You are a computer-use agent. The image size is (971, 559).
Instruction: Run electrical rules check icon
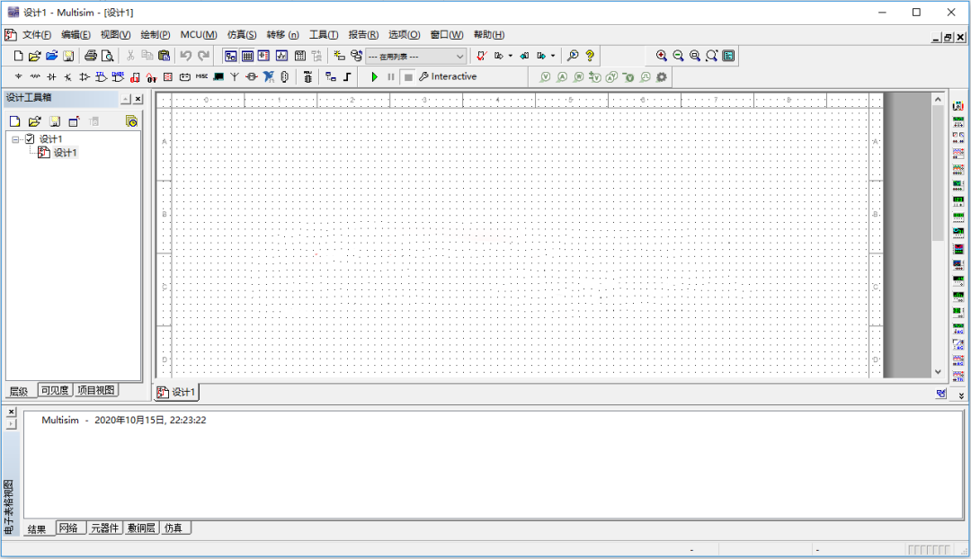[481, 56]
